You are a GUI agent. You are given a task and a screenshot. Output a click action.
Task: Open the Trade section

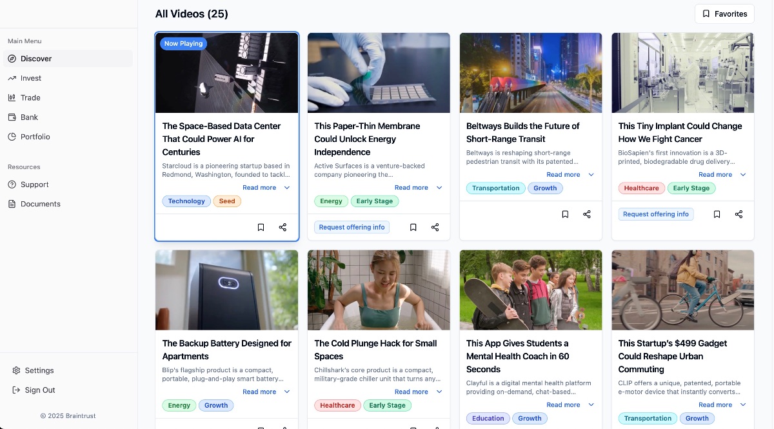point(30,98)
